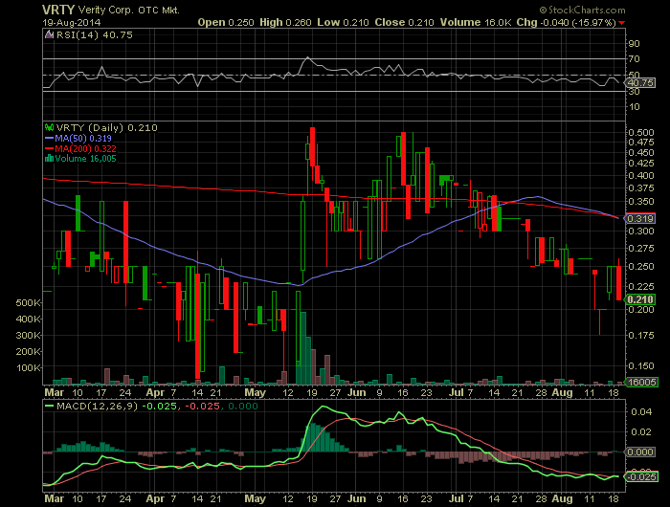
Task: Click the May label beneath the MACD panel
Action: (x=256, y=499)
